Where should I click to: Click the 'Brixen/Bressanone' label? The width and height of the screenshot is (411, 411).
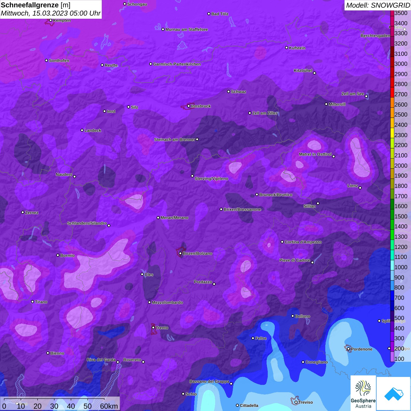pyautogui.click(x=242, y=209)
